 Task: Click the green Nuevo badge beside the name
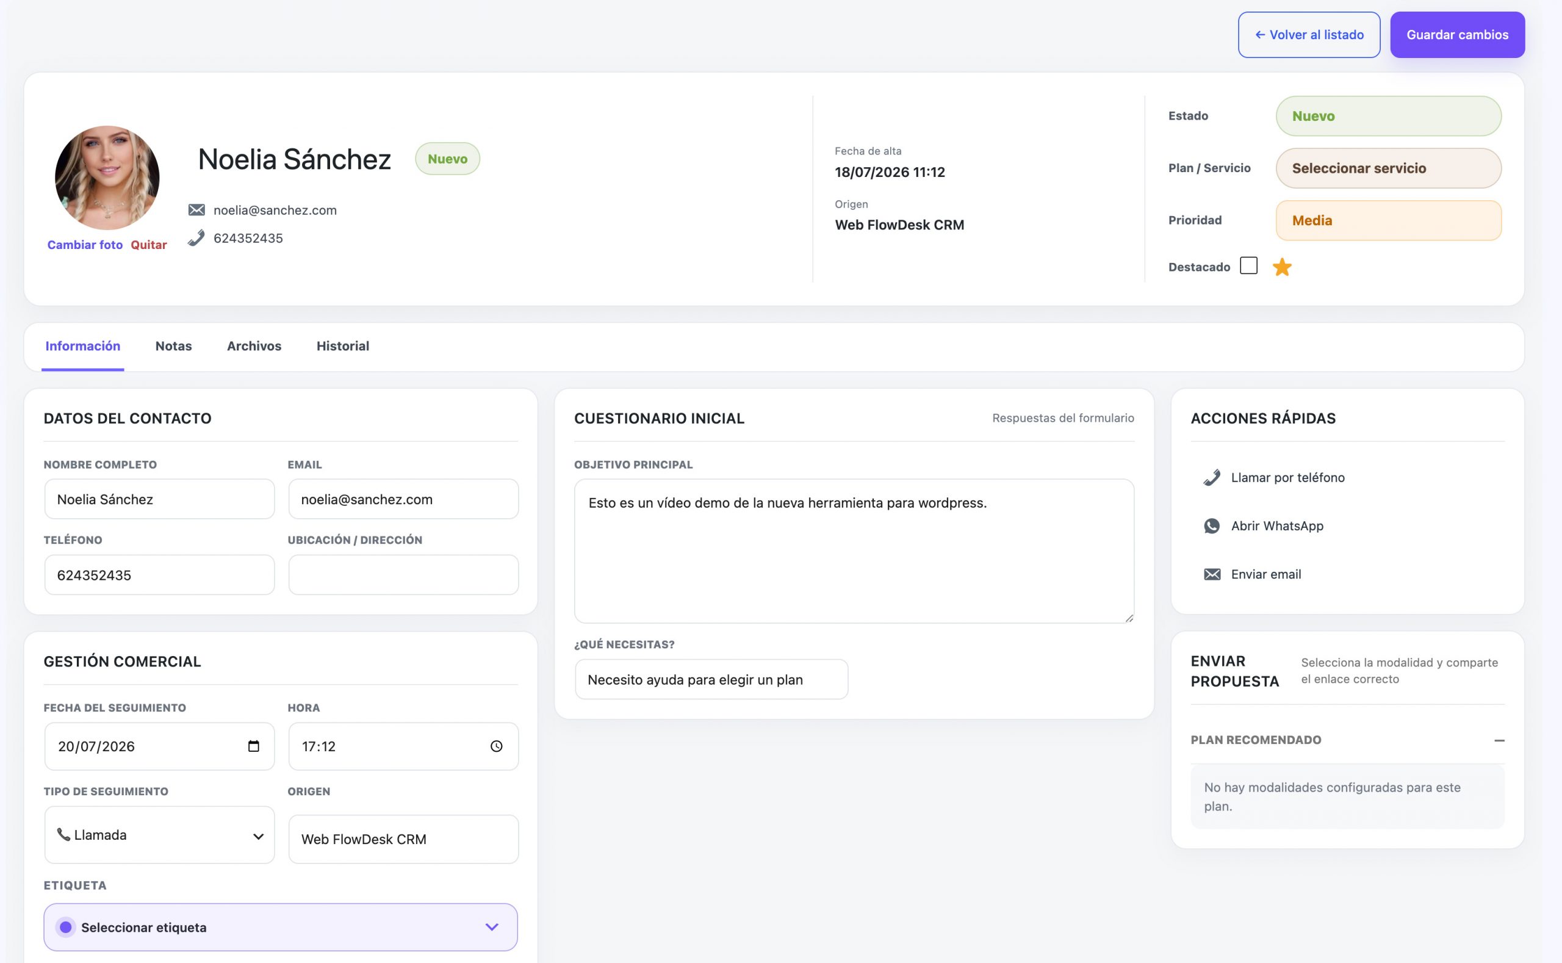pos(447,159)
